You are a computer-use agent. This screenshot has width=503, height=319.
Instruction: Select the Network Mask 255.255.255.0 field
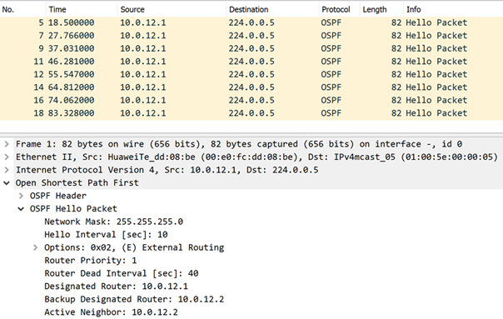tap(113, 222)
